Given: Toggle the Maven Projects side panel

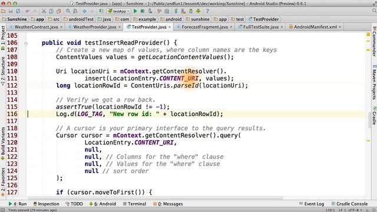Looking at the screenshot, I should click(374, 82).
